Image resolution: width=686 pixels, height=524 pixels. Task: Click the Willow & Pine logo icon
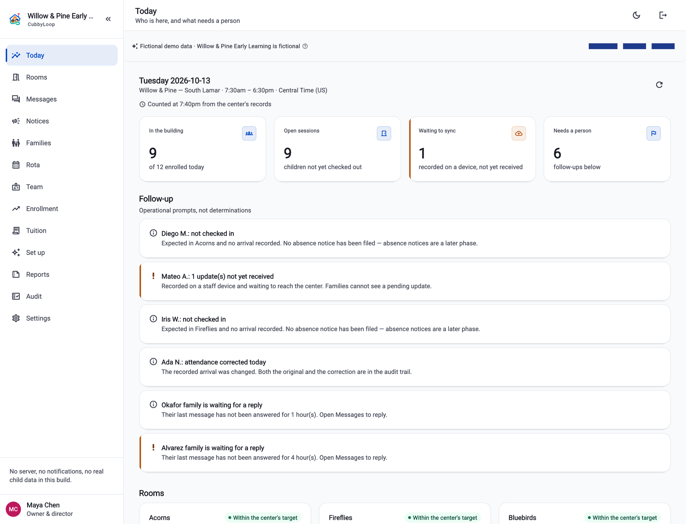click(x=15, y=19)
